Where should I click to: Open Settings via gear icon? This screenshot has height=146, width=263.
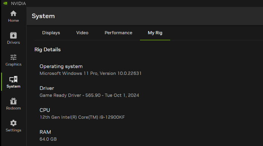click(14, 123)
